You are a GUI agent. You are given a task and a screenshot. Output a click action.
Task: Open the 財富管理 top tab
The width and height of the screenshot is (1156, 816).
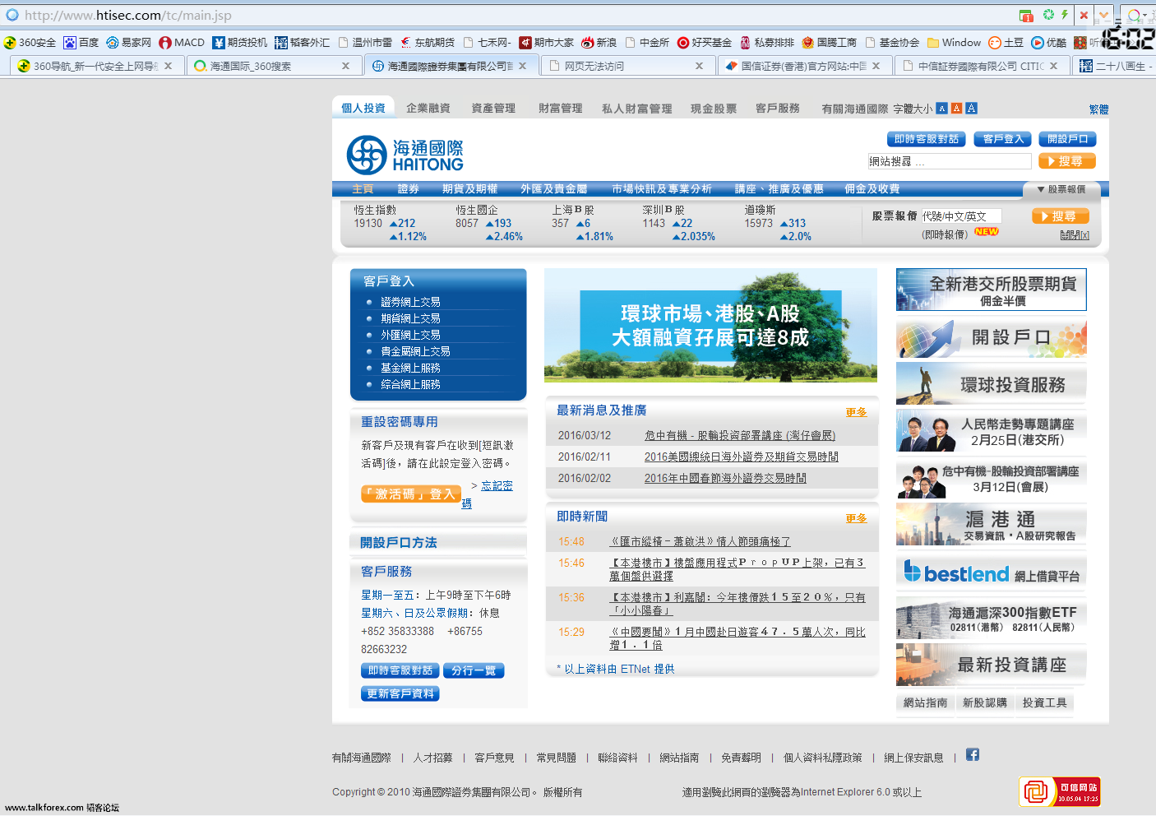point(561,109)
